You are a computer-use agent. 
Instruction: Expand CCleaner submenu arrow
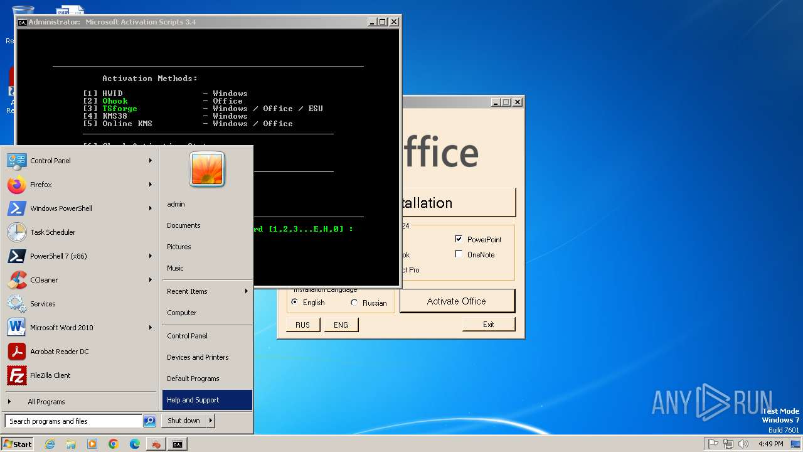click(x=151, y=280)
